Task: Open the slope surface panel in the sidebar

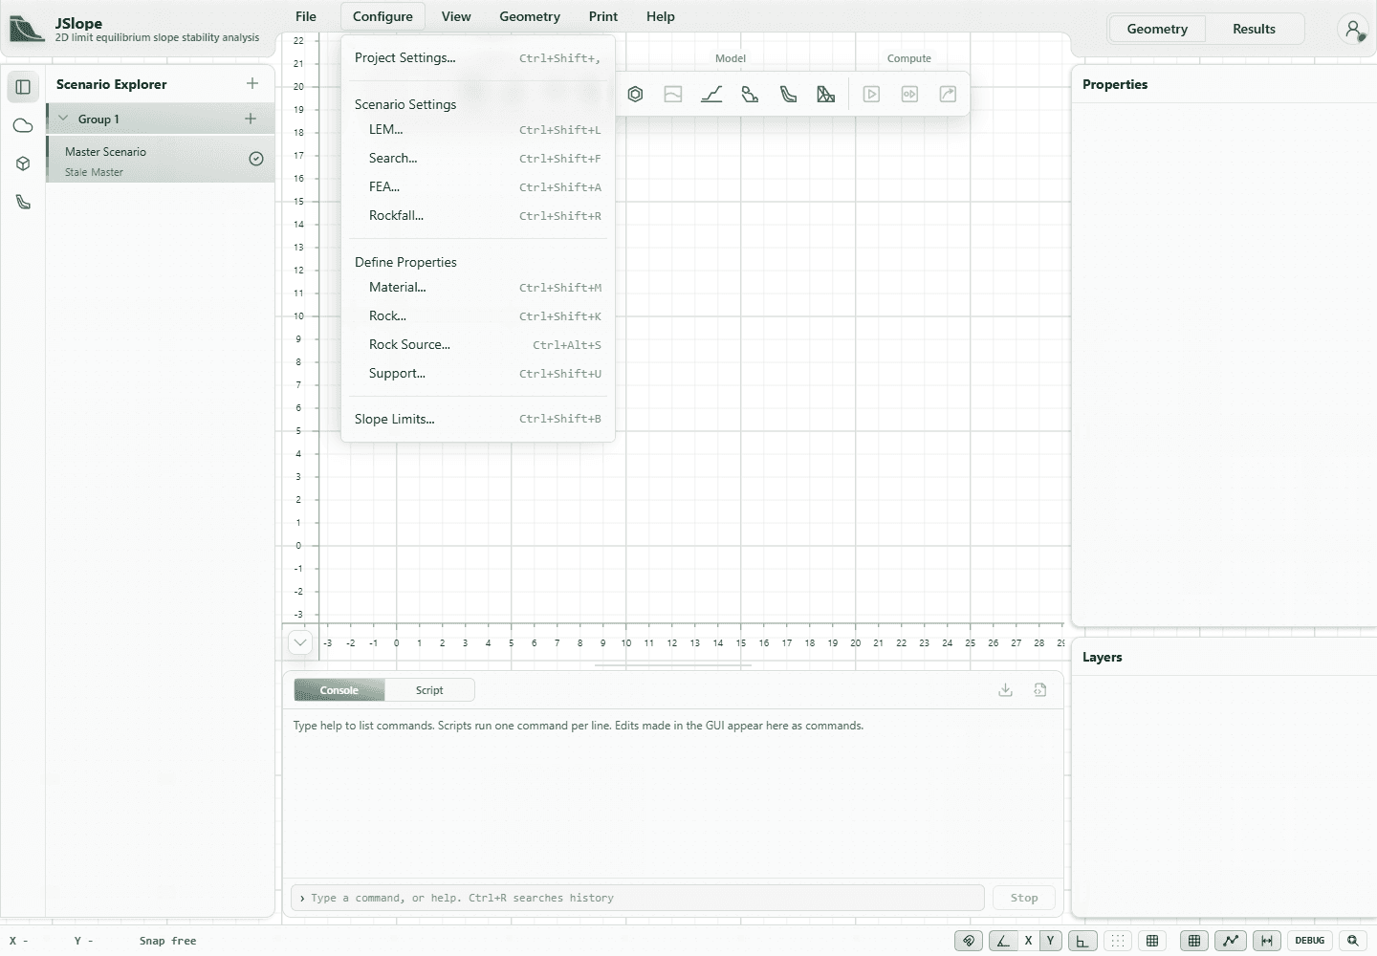Action: (23, 202)
